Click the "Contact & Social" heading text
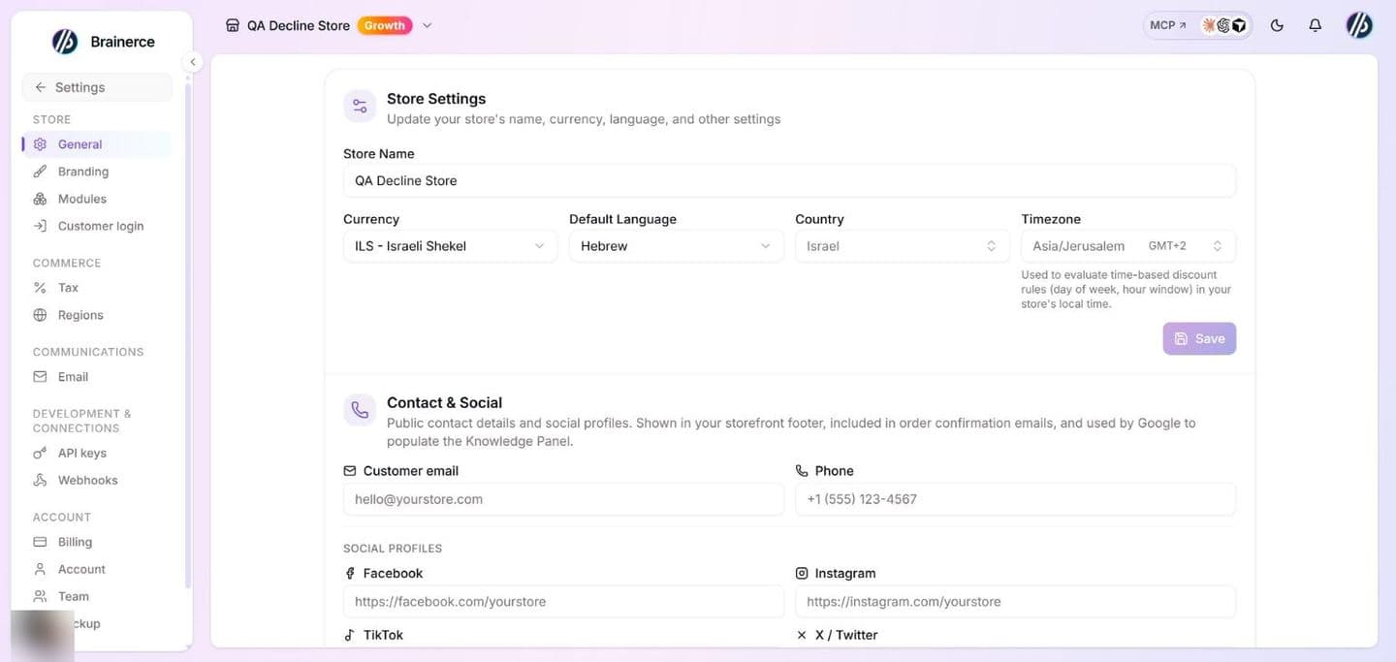The width and height of the screenshot is (1396, 662). 444,403
